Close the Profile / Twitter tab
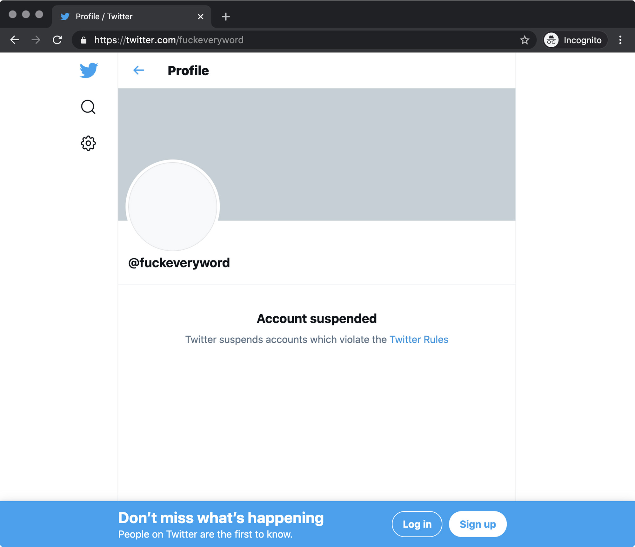Image resolution: width=635 pixels, height=547 pixels. [x=200, y=17]
